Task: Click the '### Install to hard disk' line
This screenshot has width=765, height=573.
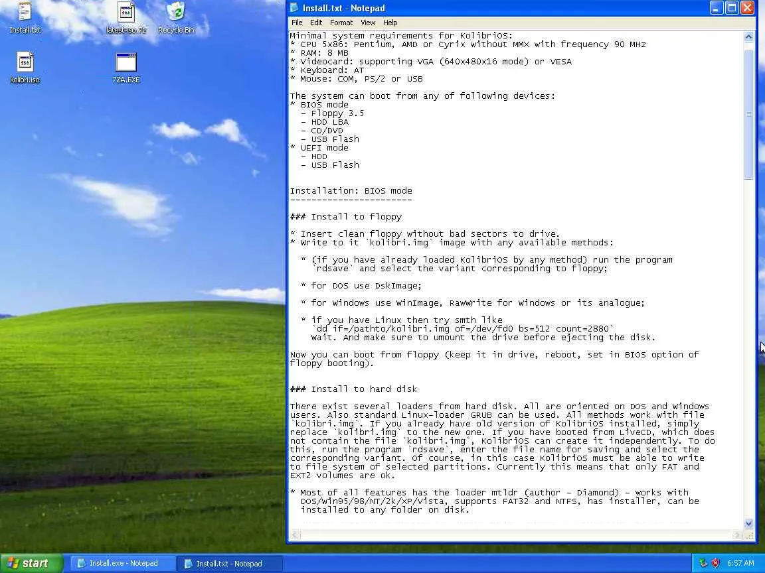Action: tap(354, 389)
